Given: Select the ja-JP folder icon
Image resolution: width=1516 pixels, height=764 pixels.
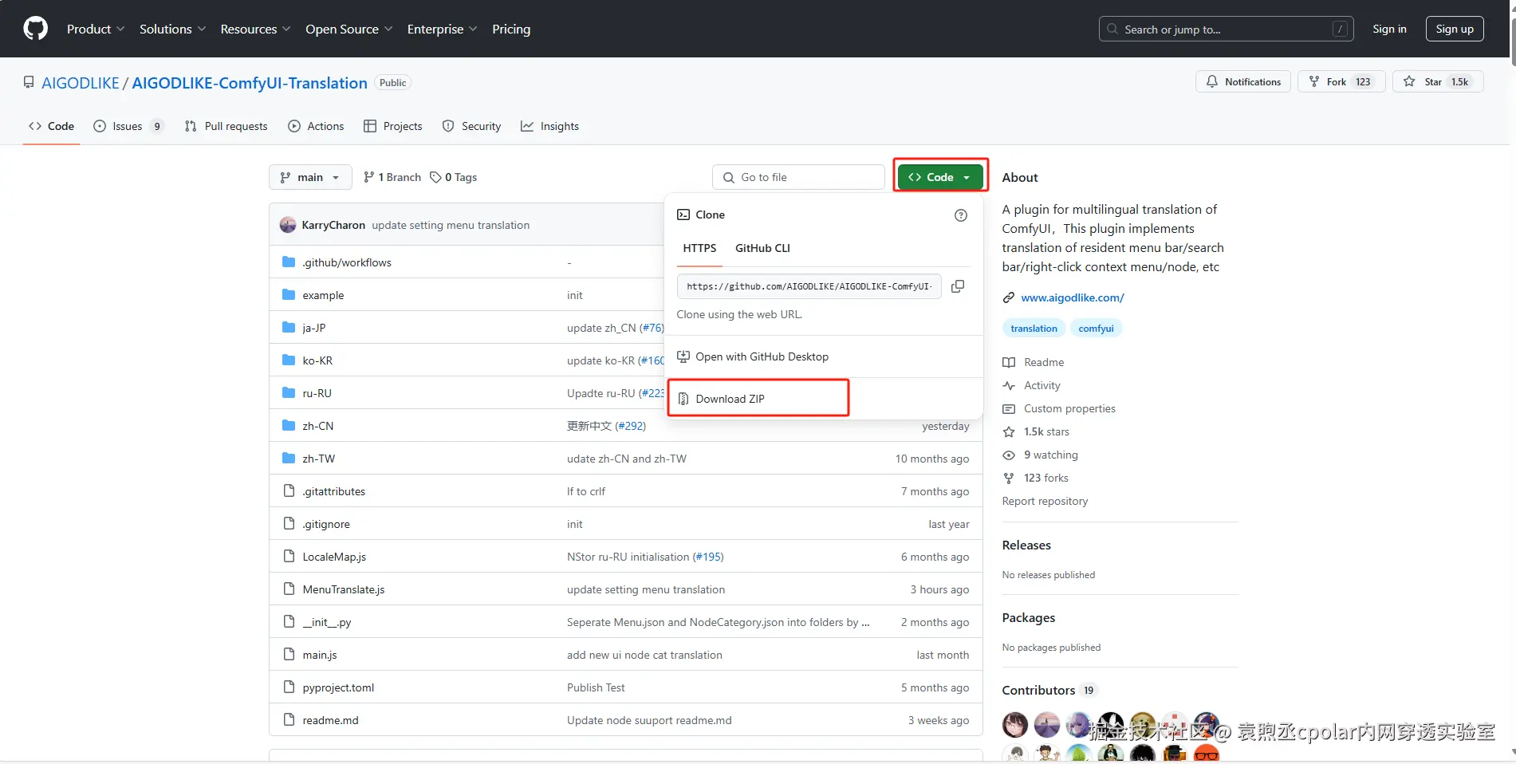Looking at the screenshot, I should 289,328.
